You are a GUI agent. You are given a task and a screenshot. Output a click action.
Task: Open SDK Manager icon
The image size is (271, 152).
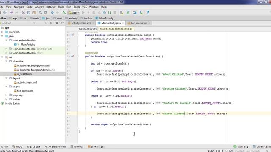point(141,12)
